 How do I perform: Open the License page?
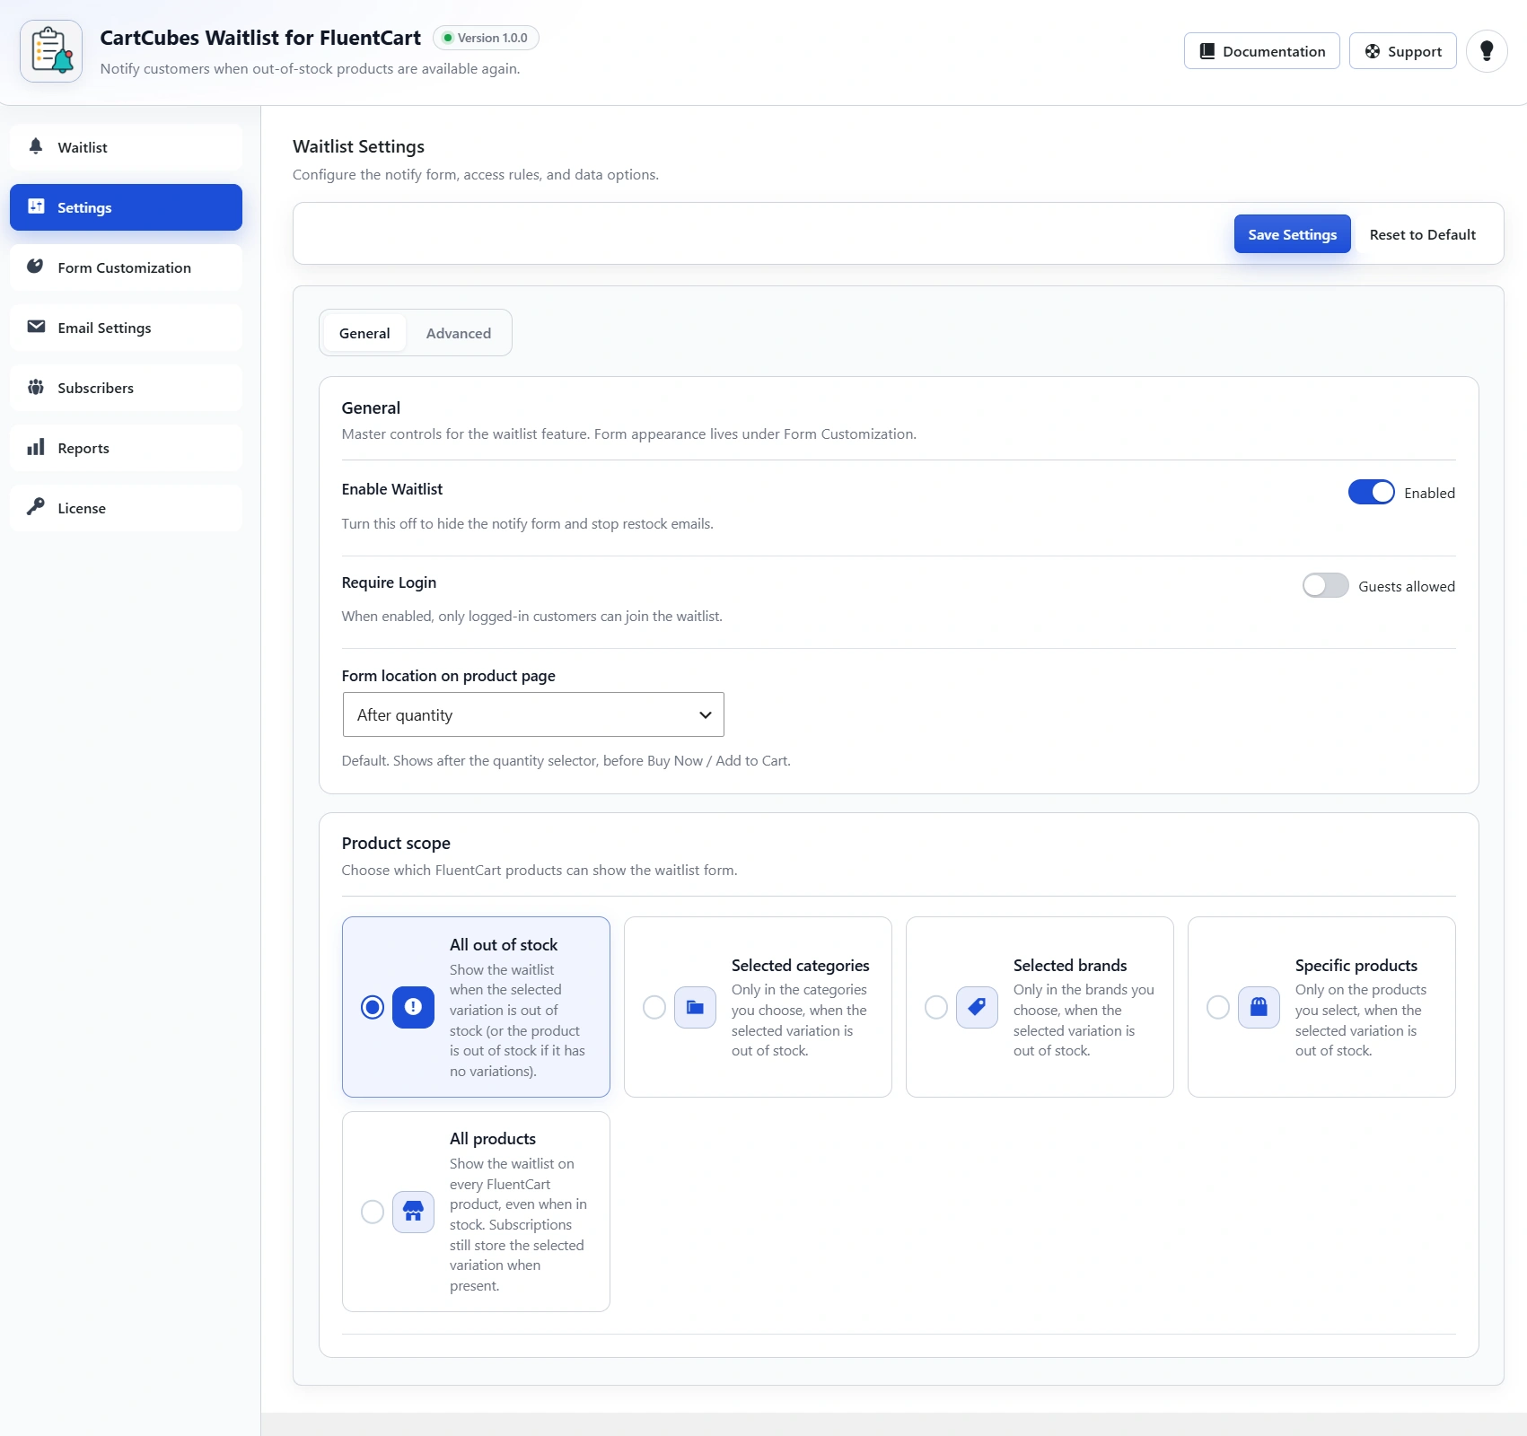click(x=126, y=508)
